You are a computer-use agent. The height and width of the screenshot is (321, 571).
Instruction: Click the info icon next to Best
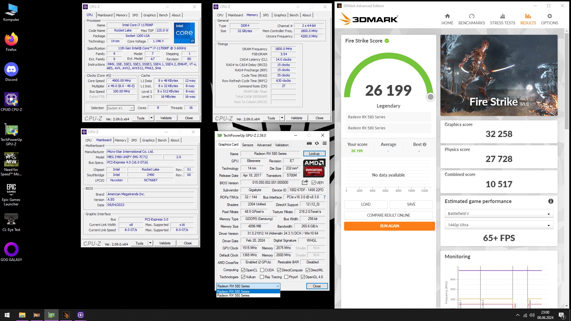click(x=424, y=144)
